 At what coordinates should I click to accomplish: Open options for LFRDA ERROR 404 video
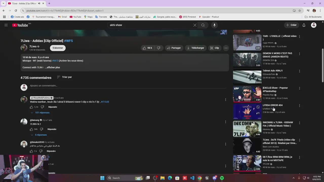tap(299, 106)
